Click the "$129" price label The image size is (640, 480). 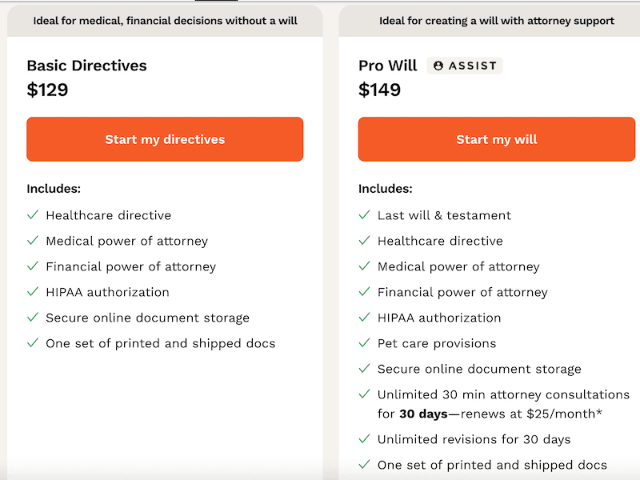(x=46, y=90)
